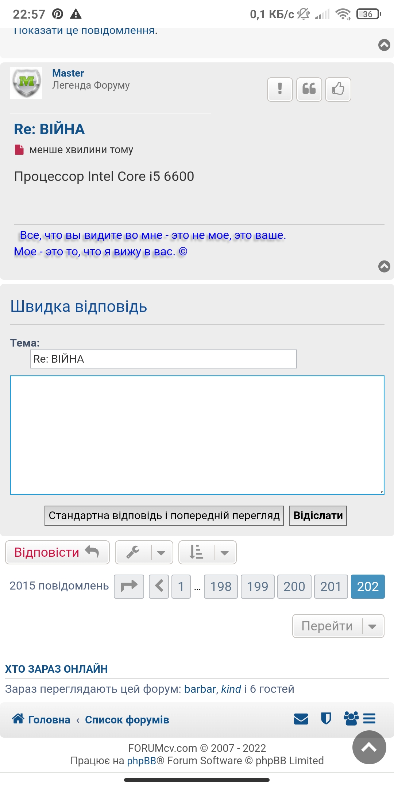394x788 pixels.
Task: Go to page 201 in pagination
Action: [331, 587]
